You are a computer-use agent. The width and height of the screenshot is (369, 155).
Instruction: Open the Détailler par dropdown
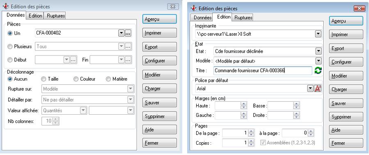[x=131, y=99]
